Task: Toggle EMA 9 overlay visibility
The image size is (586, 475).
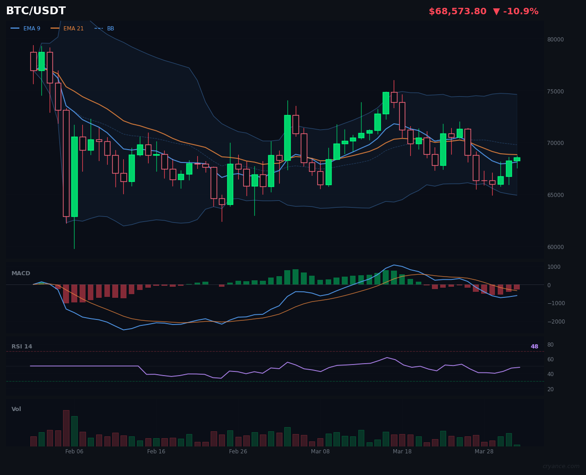Action: coord(32,28)
